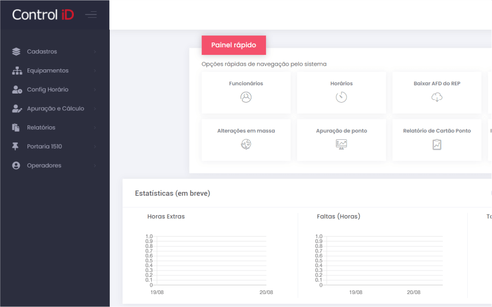Click the Config Horário user-clock icon

tap(17, 90)
